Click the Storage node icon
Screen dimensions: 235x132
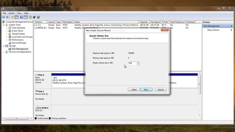point(7,46)
